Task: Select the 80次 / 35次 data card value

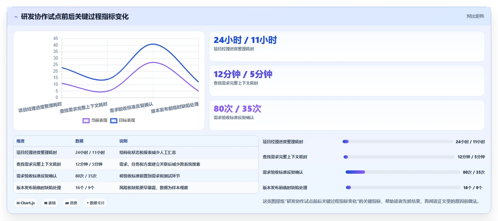Action: pos(237,109)
